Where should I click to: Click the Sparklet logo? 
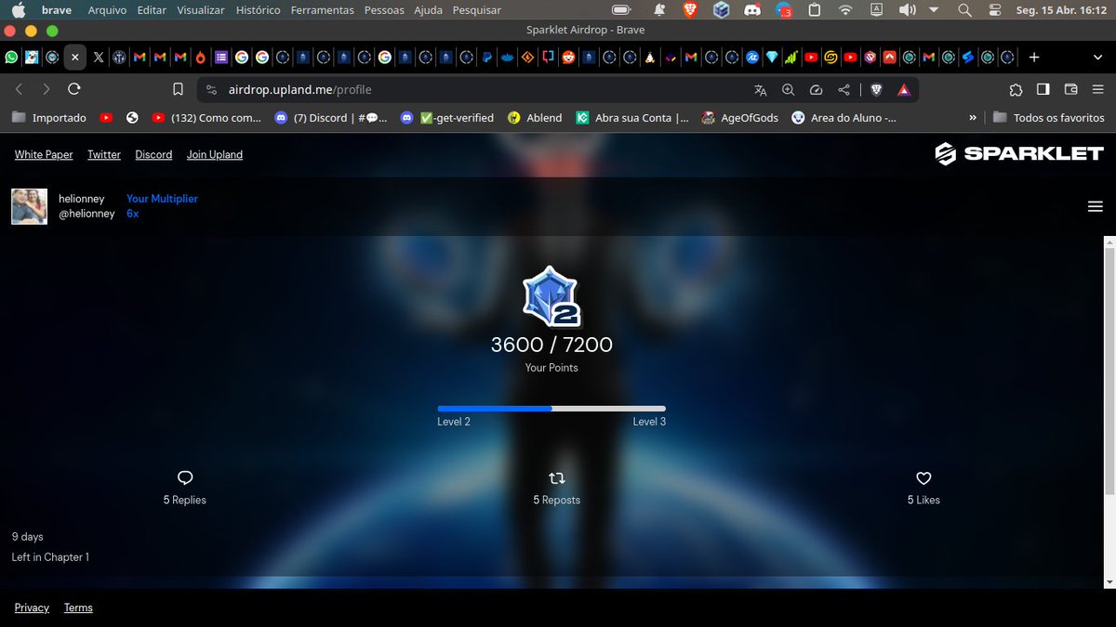(x=1019, y=154)
